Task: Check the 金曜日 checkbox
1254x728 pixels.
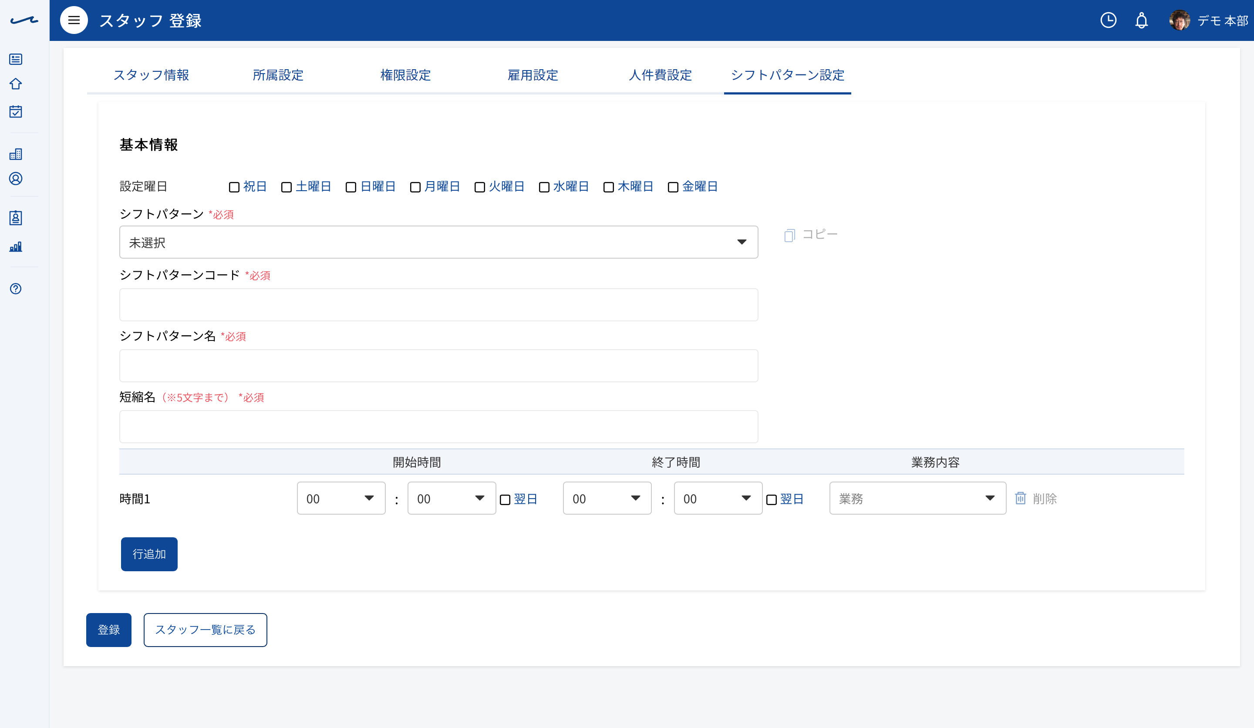Action: 673,187
